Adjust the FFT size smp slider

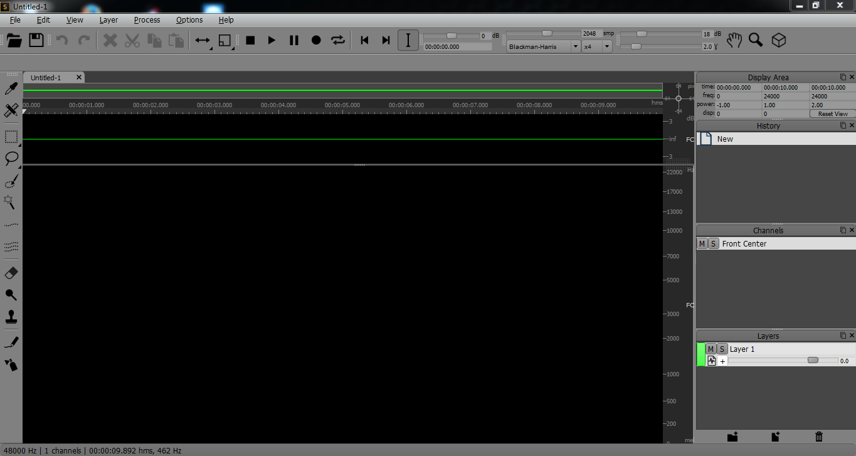click(547, 33)
